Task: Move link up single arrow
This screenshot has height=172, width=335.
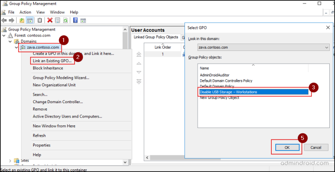Action: pyautogui.click(x=139, y=64)
